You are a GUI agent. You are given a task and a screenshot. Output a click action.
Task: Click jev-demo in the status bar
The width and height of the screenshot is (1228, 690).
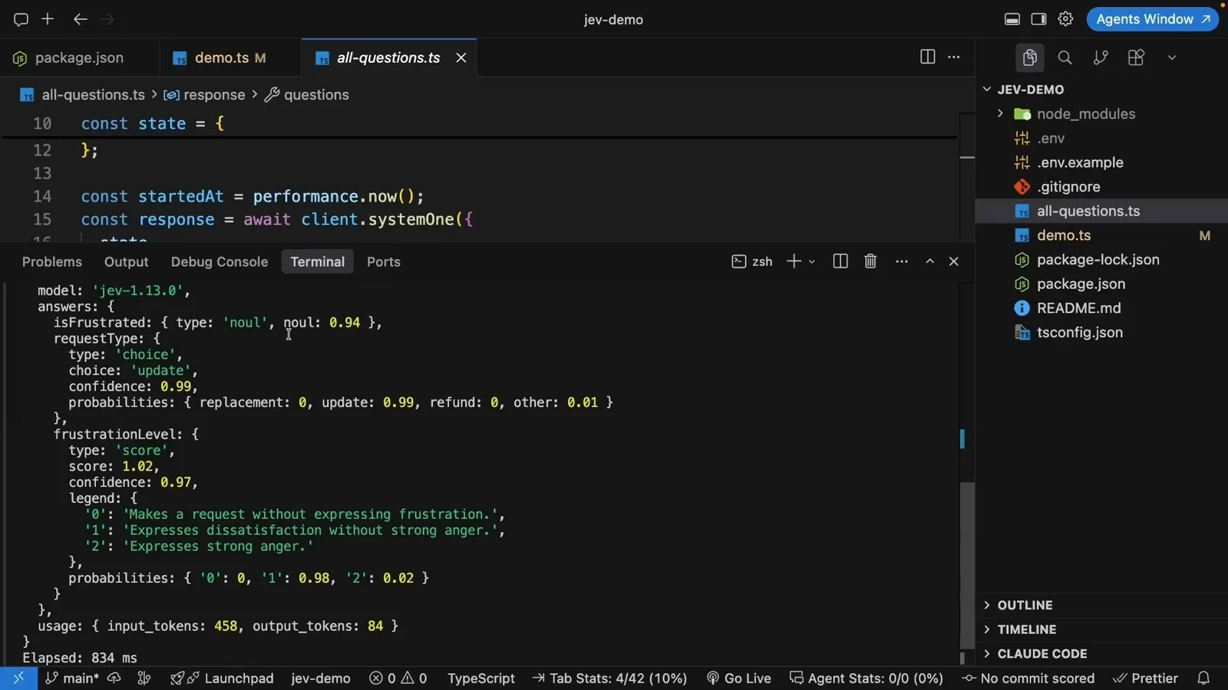click(x=321, y=678)
